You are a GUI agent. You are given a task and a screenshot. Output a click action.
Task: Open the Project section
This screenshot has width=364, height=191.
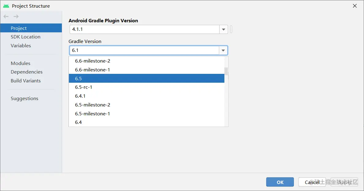[19, 28]
